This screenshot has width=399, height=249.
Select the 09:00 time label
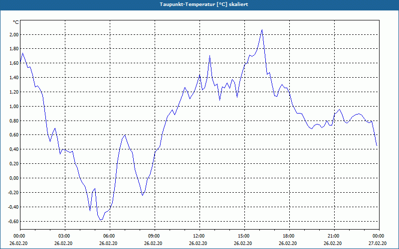pyautogui.click(x=155, y=236)
